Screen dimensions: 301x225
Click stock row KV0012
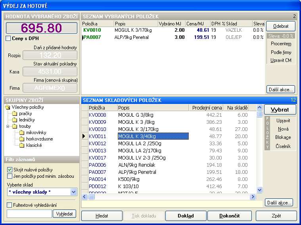169,143
